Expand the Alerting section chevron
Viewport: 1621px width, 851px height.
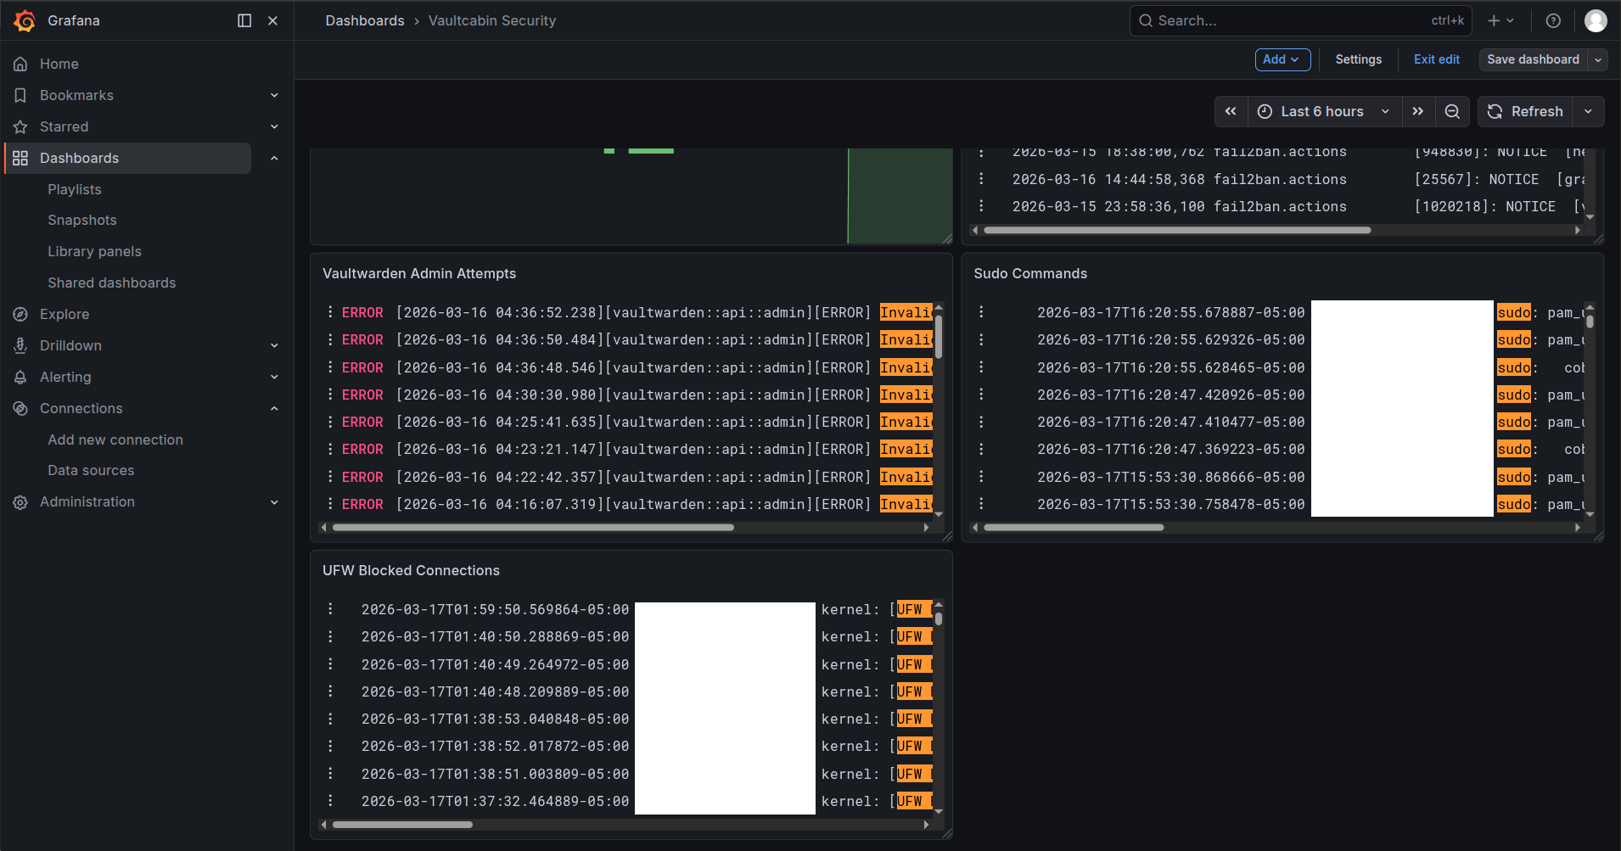click(274, 377)
